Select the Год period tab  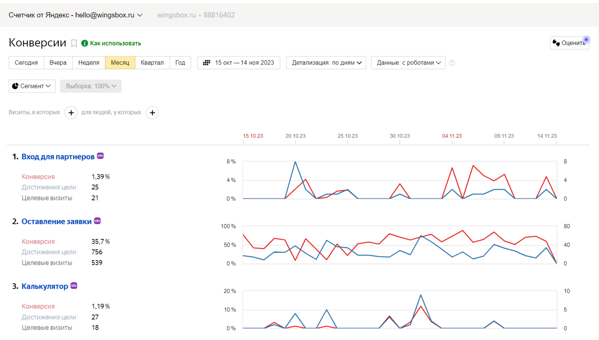tap(180, 63)
